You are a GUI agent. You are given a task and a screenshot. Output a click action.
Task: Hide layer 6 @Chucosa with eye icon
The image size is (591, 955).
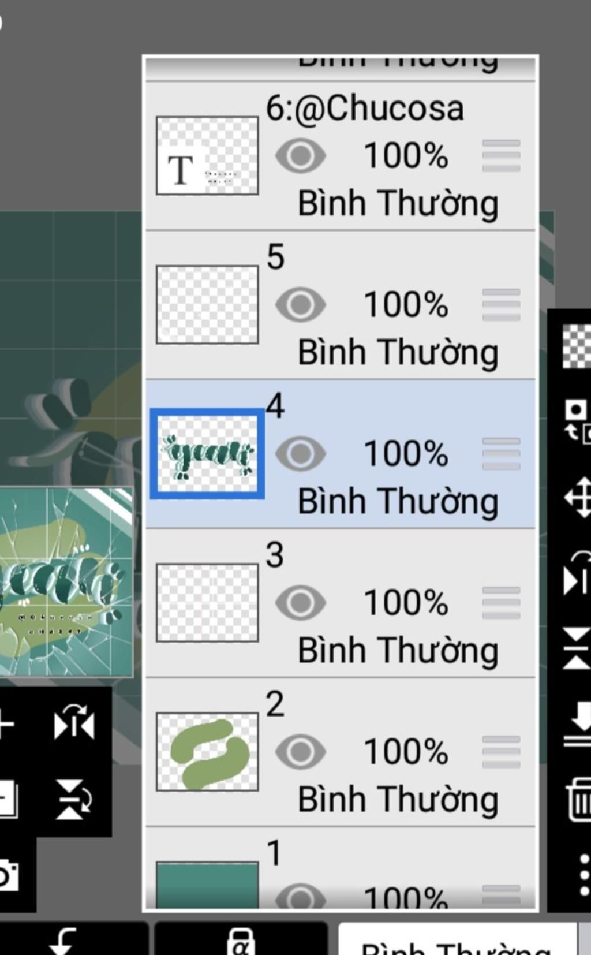point(300,155)
